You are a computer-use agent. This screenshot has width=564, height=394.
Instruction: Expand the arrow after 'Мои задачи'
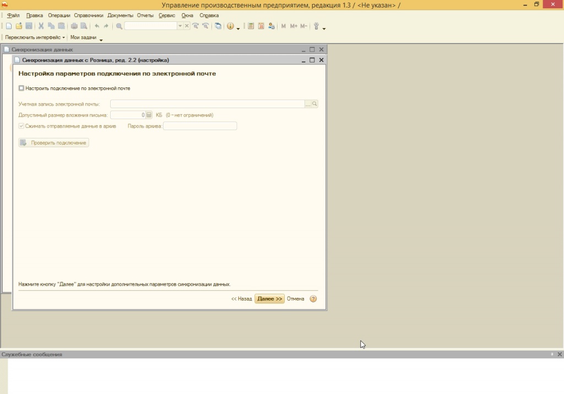click(101, 38)
